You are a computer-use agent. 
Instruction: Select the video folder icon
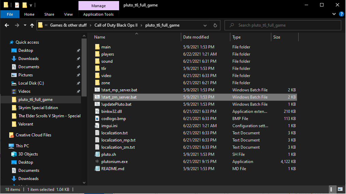click(97, 75)
